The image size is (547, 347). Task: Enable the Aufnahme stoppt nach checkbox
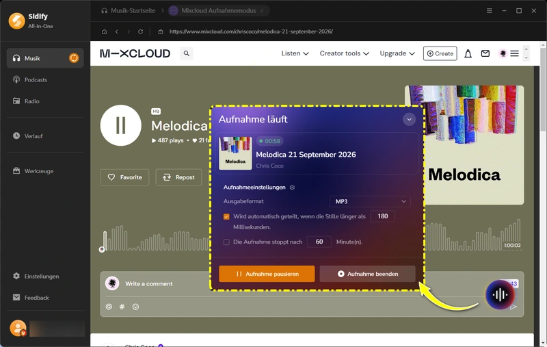click(226, 242)
